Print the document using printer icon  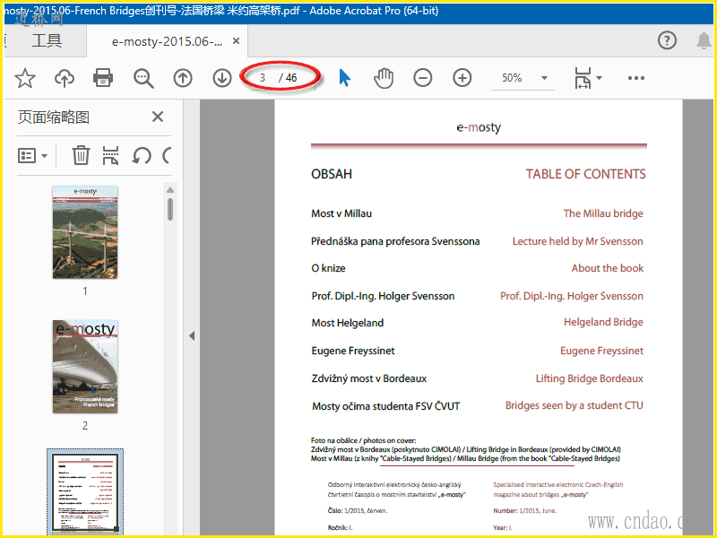point(104,78)
